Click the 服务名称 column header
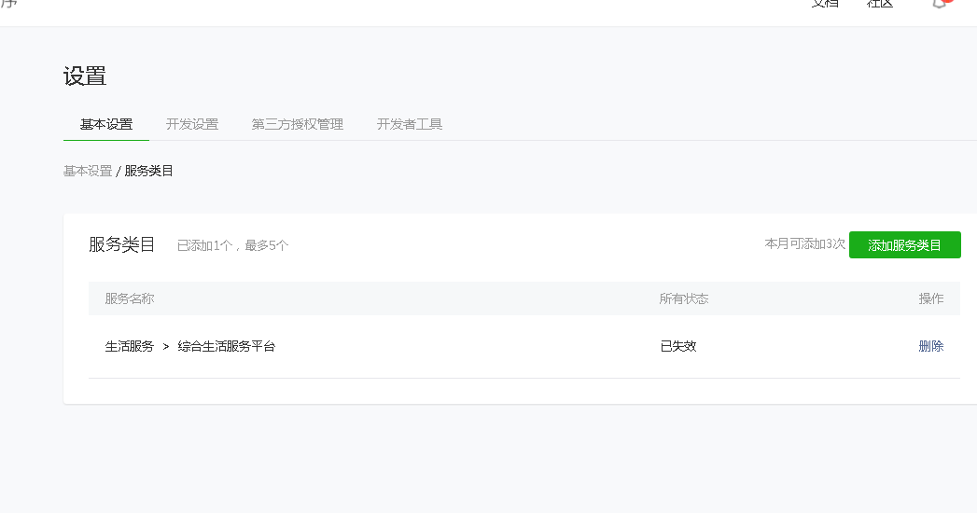 coord(130,298)
